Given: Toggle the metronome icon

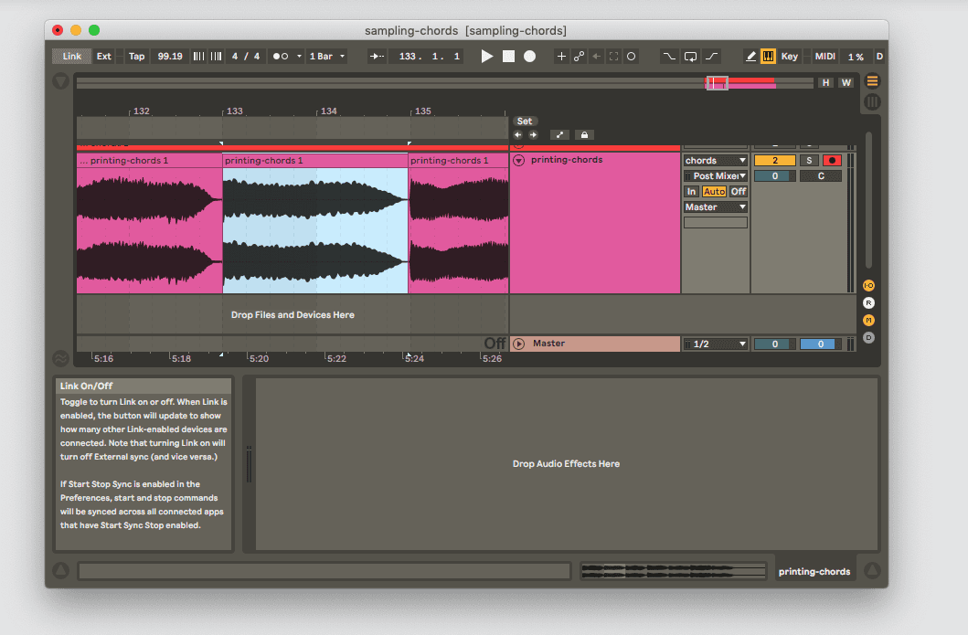Looking at the screenshot, I should click(281, 56).
